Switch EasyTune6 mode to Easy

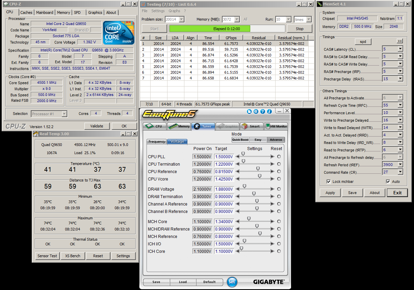coord(258,140)
